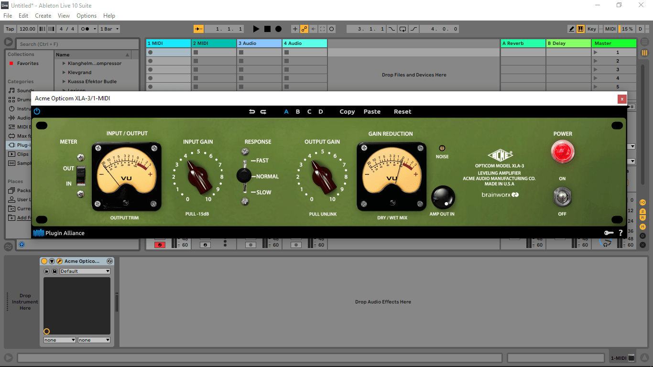
Task: Open the metronome settings dropdown arrow
Action: (x=95, y=29)
